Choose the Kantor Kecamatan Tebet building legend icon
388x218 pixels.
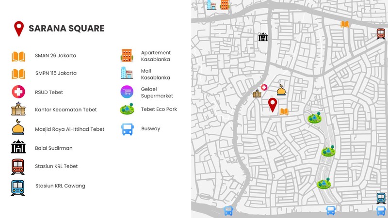(x=18, y=109)
